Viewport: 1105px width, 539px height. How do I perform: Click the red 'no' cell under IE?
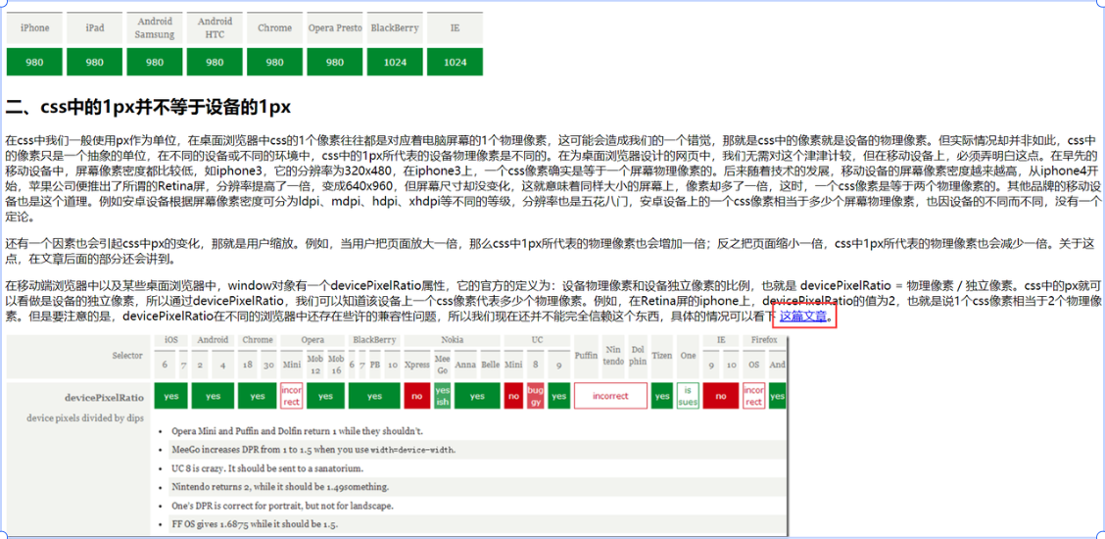pyautogui.click(x=721, y=396)
